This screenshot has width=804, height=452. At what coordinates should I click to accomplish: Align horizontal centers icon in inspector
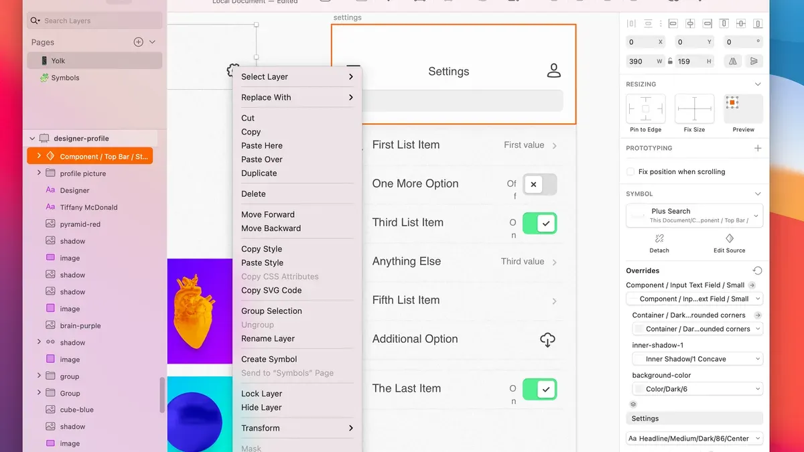(690, 23)
